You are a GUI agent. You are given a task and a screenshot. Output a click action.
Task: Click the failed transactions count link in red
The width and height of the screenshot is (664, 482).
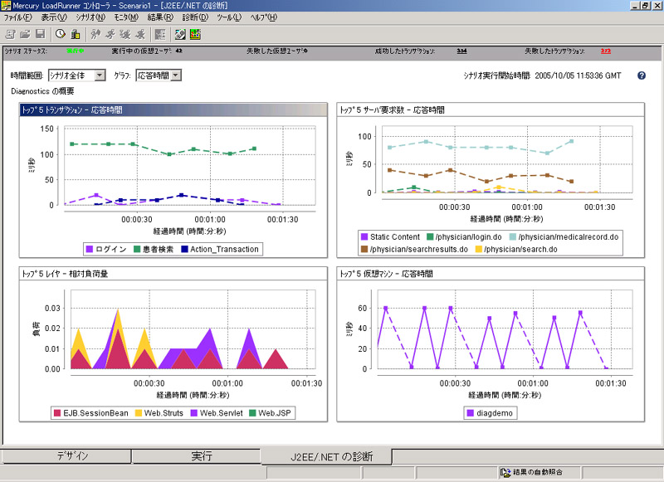(606, 51)
